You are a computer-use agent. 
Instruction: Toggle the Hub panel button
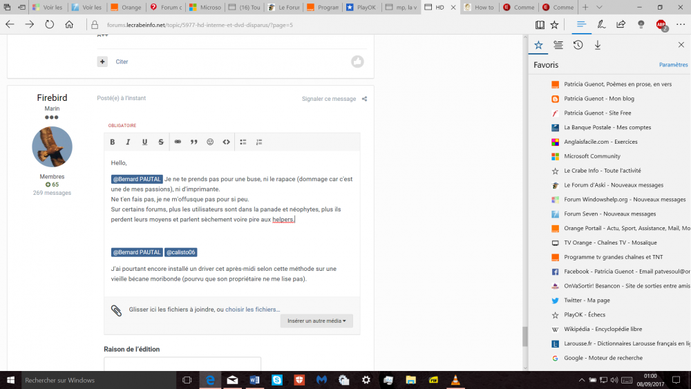click(581, 25)
